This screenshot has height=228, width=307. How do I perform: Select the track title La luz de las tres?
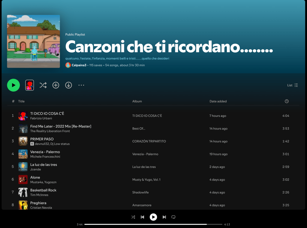(44, 165)
